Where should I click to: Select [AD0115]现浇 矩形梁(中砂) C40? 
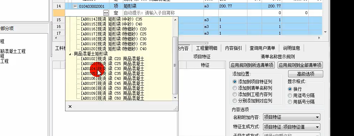[112, 24]
